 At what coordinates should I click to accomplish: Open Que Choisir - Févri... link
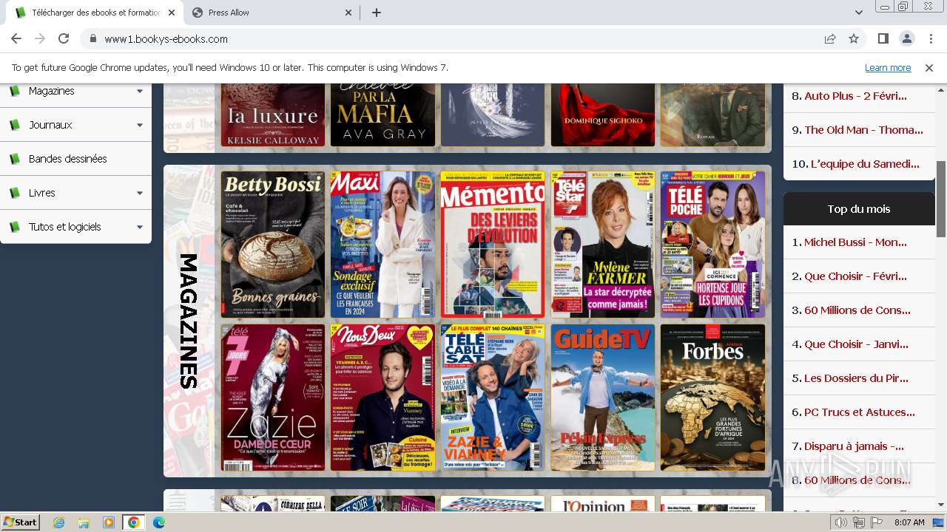855,276
